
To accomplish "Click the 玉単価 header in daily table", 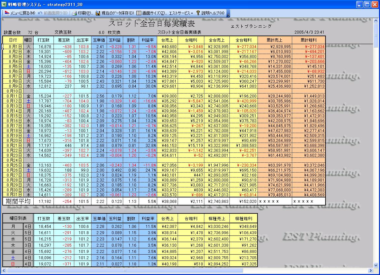I will [x=99, y=40].
